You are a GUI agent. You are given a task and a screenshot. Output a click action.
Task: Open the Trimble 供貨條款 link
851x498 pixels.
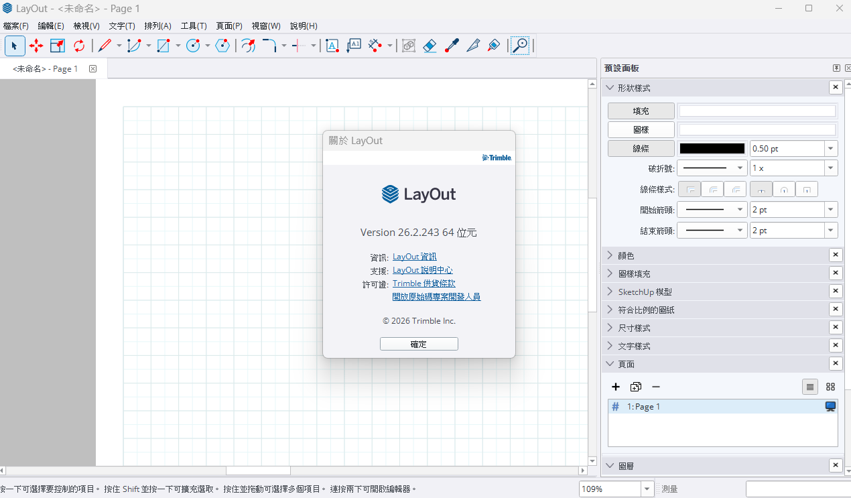[424, 284]
